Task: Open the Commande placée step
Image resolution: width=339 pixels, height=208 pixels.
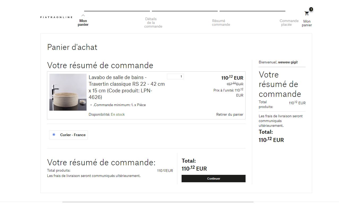Action: pos(289,23)
